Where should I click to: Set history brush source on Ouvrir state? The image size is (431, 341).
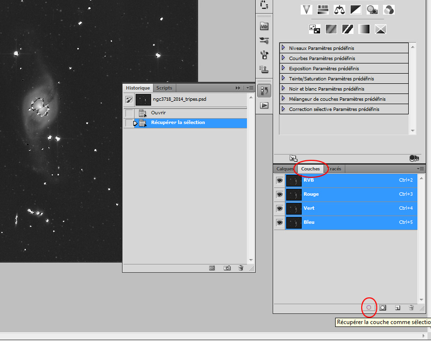click(x=129, y=113)
